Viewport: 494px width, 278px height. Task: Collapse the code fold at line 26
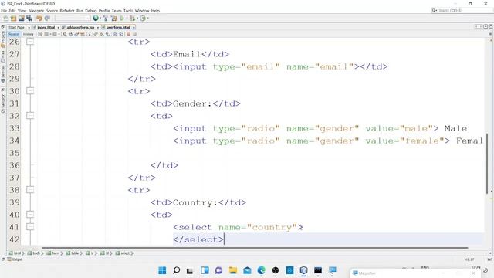(30, 41)
